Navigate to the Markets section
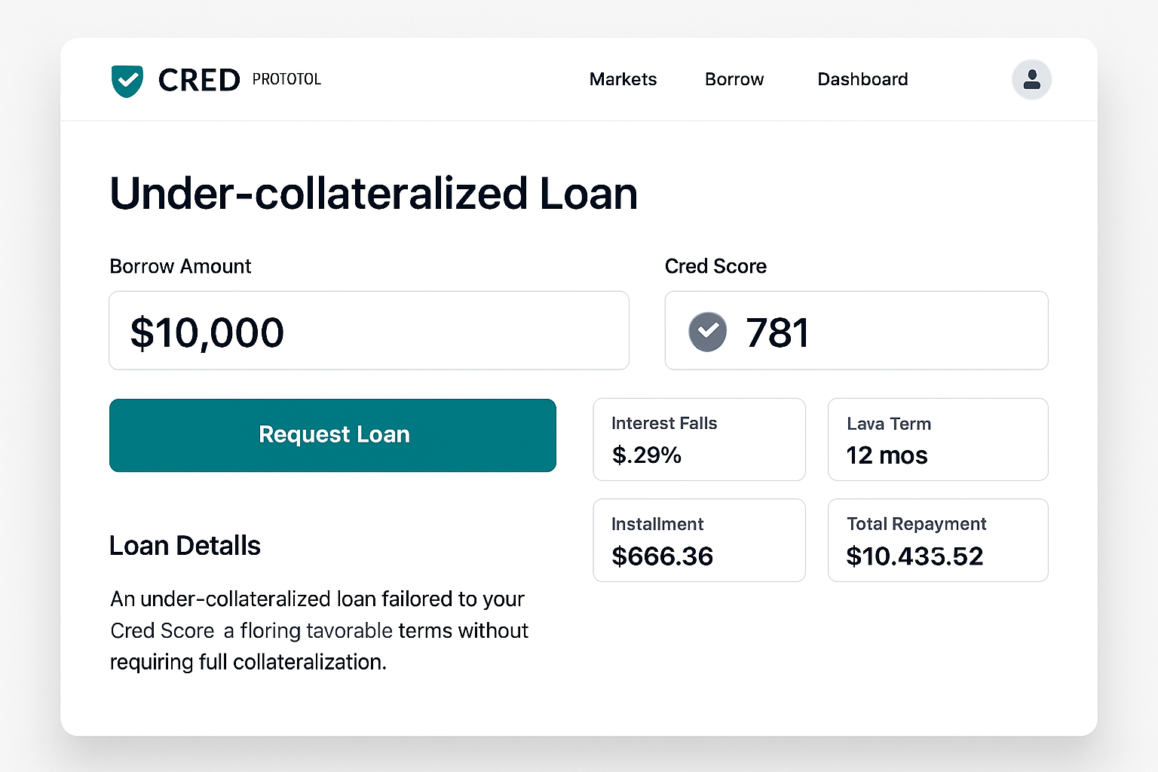 tap(623, 79)
